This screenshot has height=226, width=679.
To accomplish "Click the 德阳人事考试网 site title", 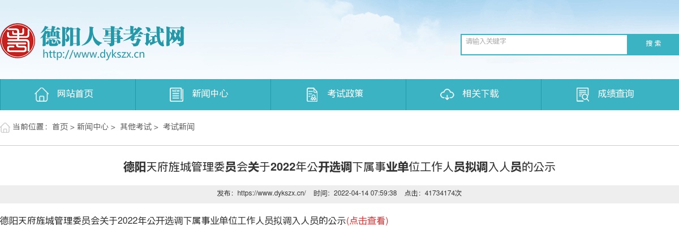I will 113,37.
